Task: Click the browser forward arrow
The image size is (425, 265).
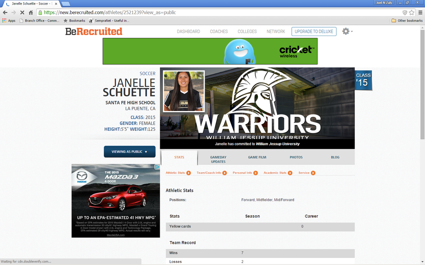Action: point(14,12)
